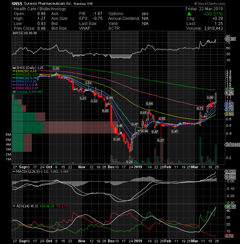The height and width of the screenshot is (244, 240).
Task: Click the EMA(200) 1.37 legend entry
Action: tap(25, 75)
